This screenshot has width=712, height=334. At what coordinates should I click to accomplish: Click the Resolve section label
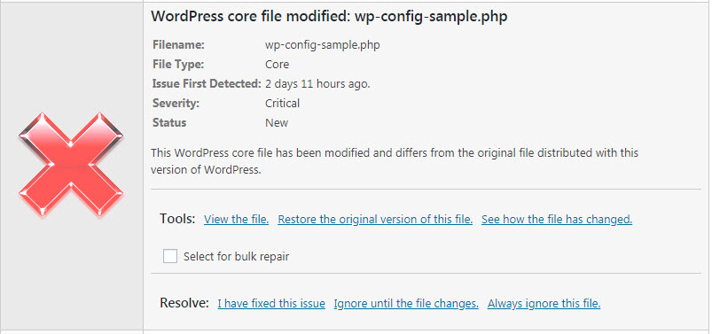[x=184, y=303]
